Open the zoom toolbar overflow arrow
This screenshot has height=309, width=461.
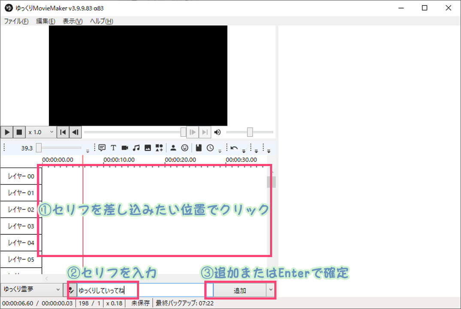click(x=88, y=151)
